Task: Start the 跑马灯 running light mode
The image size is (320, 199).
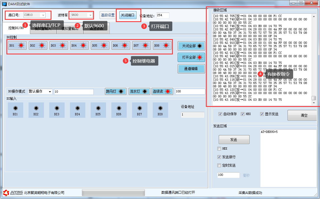Action: pos(116,92)
